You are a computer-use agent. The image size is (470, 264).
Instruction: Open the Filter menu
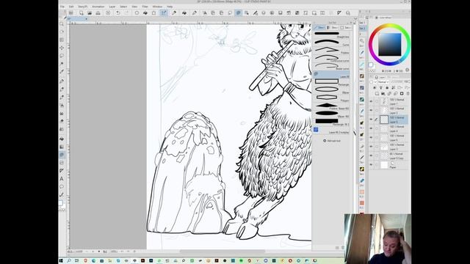pyautogui.click(x=145, y=7)
